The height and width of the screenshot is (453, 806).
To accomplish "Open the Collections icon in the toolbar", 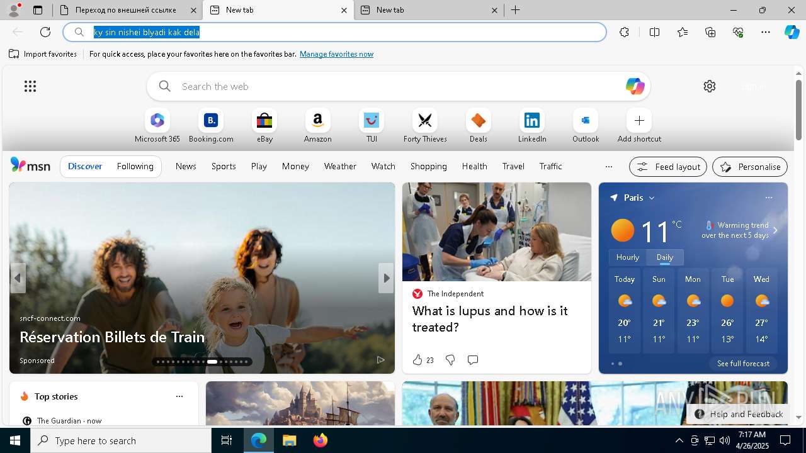I will (x=710, y=32).
